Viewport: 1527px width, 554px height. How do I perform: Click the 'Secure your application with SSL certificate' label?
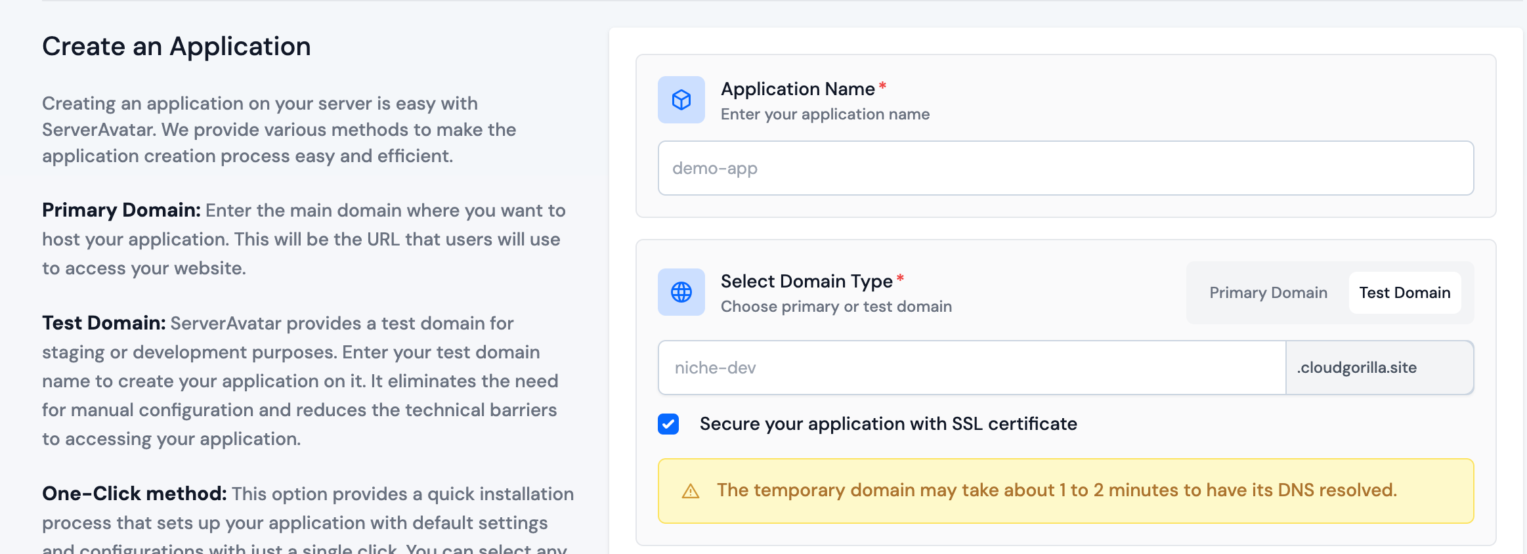point(888,424)
